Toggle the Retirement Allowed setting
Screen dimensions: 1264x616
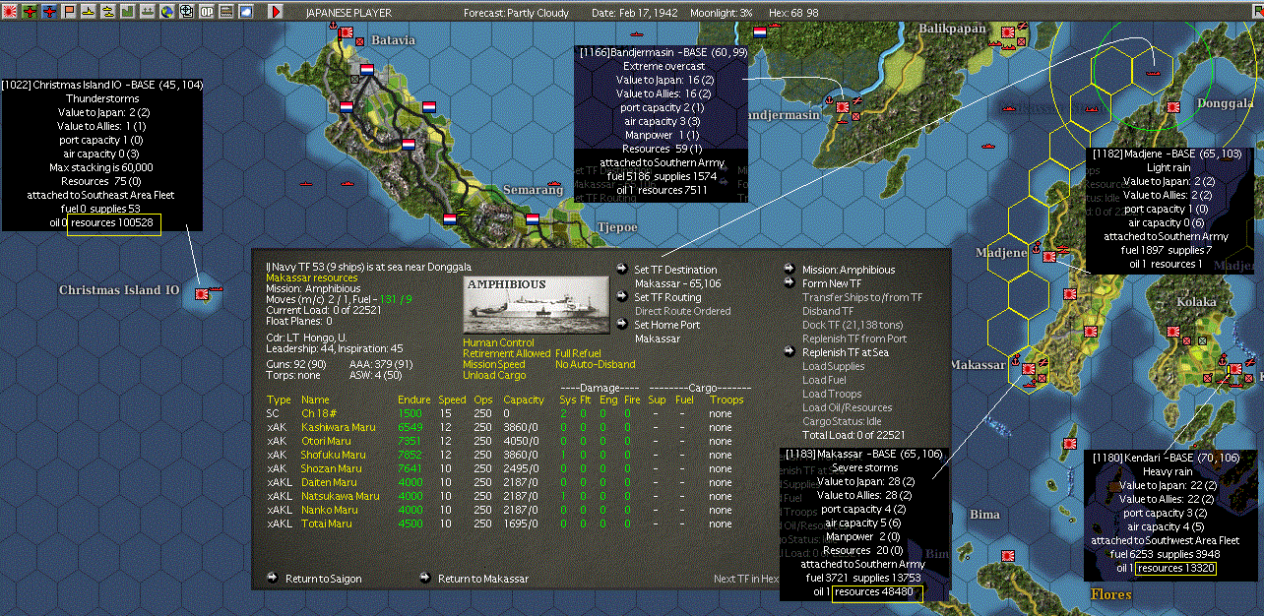[507, 353]
